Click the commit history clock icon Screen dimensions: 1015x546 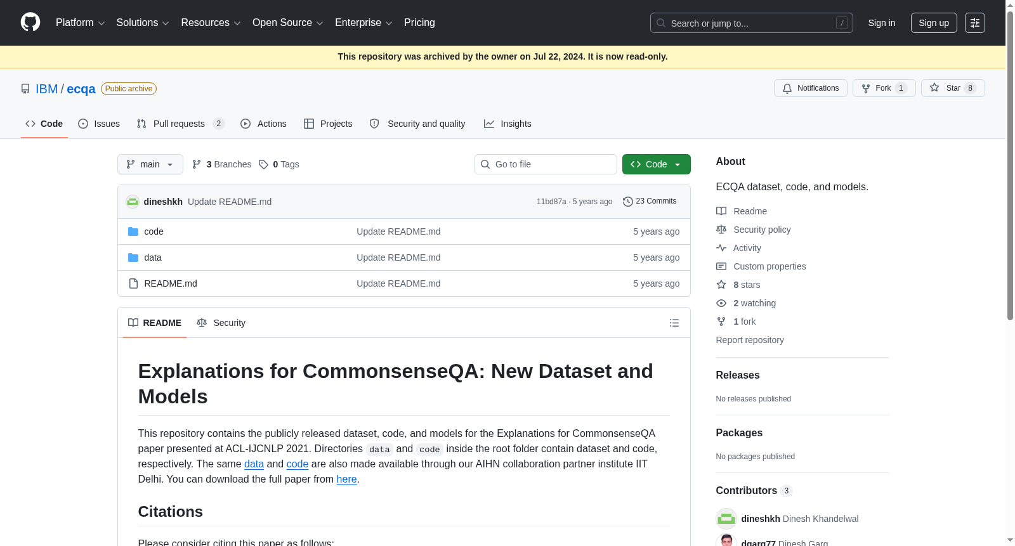point(628,202)
